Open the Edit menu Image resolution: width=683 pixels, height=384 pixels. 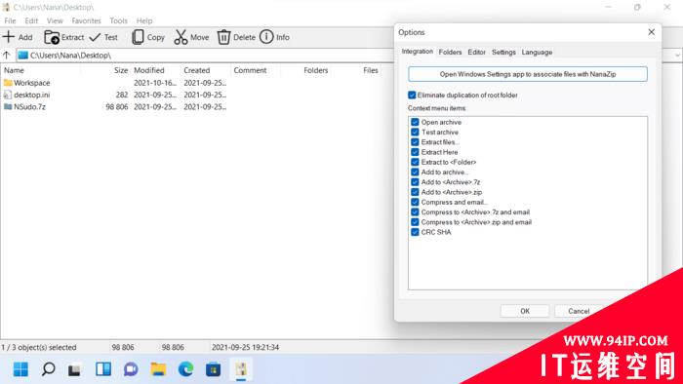[x=31, y=20]
